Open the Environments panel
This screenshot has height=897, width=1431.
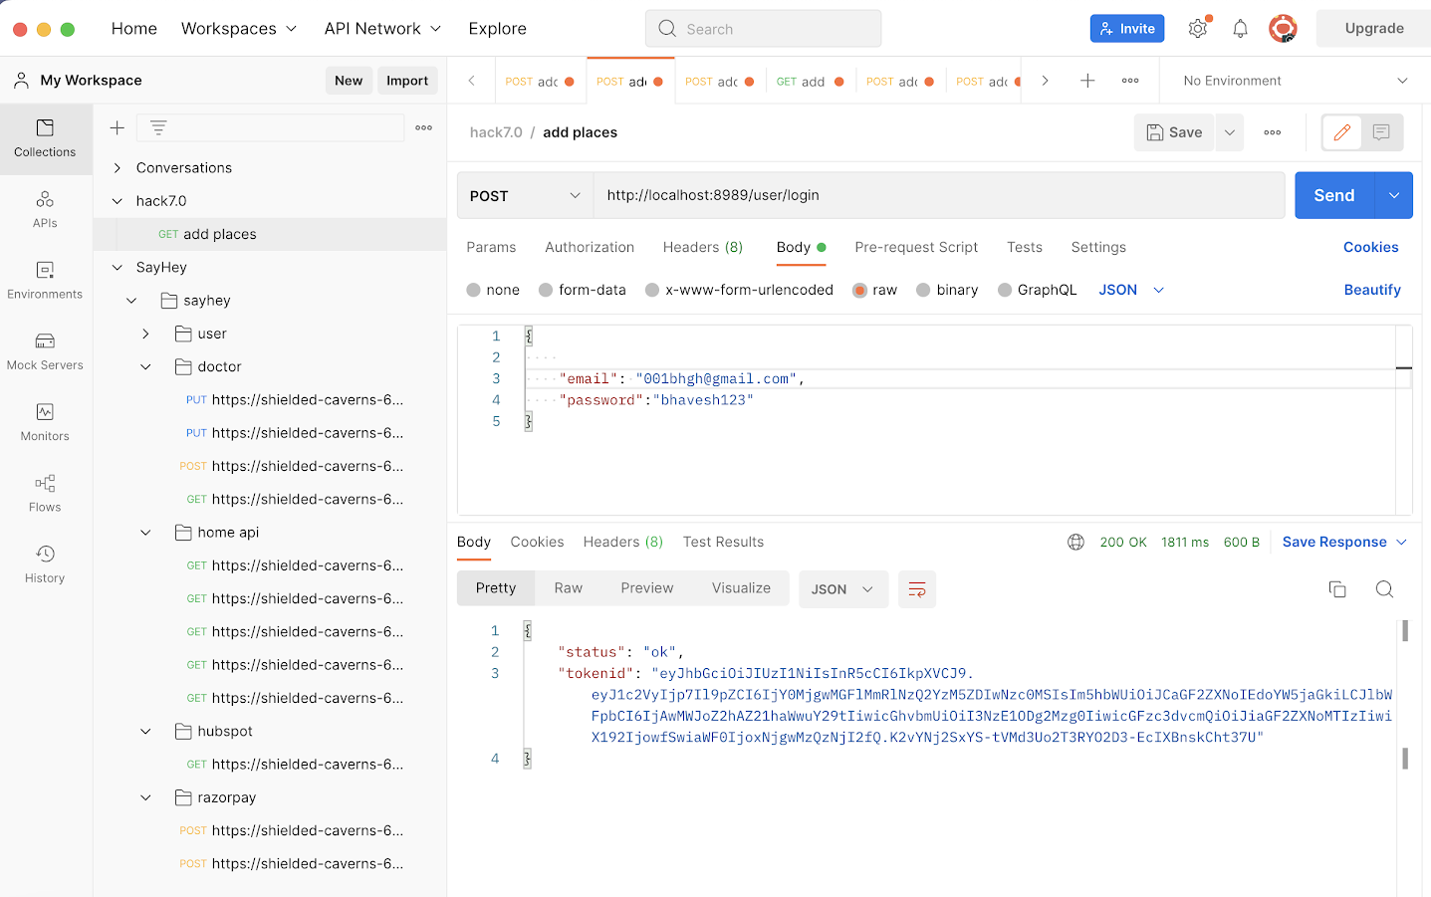coord(45,281)
